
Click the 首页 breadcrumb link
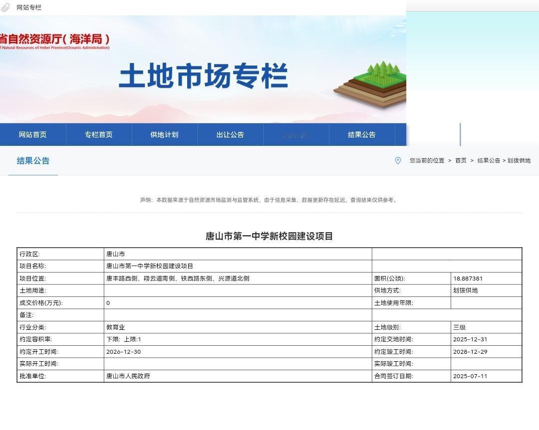(461, 160)
